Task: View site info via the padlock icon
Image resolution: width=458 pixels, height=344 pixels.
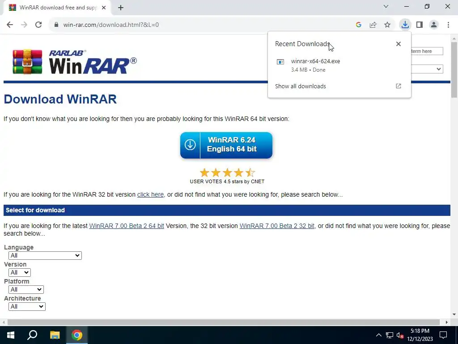Action: 56,25
